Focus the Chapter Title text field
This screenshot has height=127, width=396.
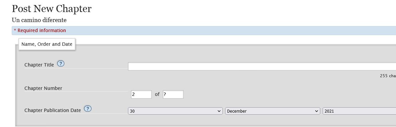click(262, 67)
